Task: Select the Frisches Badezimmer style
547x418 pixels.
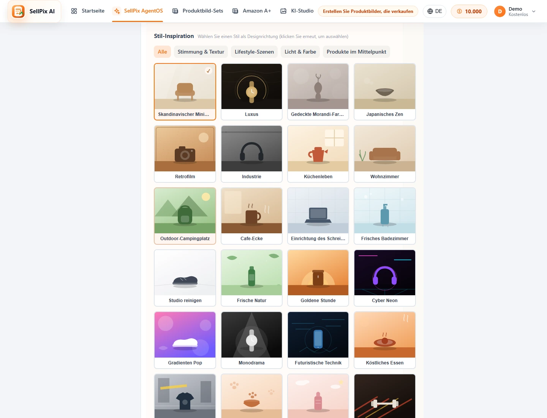Action: tap(385, 216)
